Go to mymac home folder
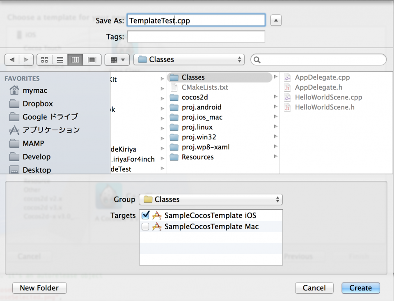This screenshot has width=394, height=301. (35, 90)
